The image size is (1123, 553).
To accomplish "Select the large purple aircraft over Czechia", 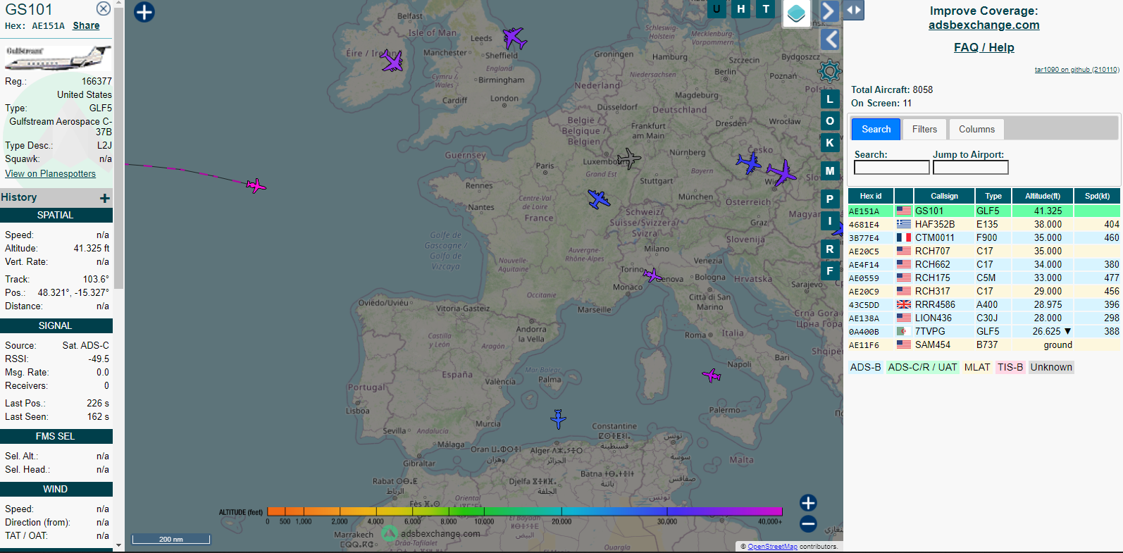I will (781, 173).
